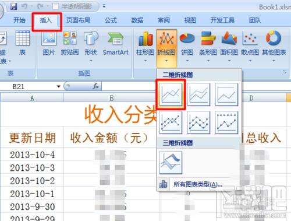Expand the dropdown arrow under 形状

click(91, 61)
